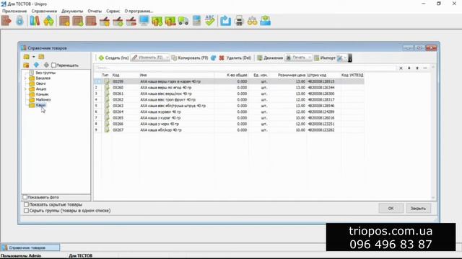Check Показать скрытые товары option
This screenshot has height=259, width=462.
coord(26,204)
